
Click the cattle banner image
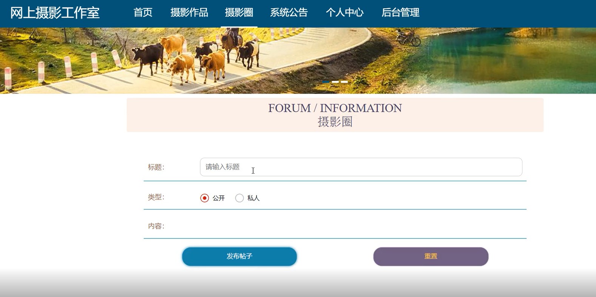pyautogui.click(x=298, y=60)
